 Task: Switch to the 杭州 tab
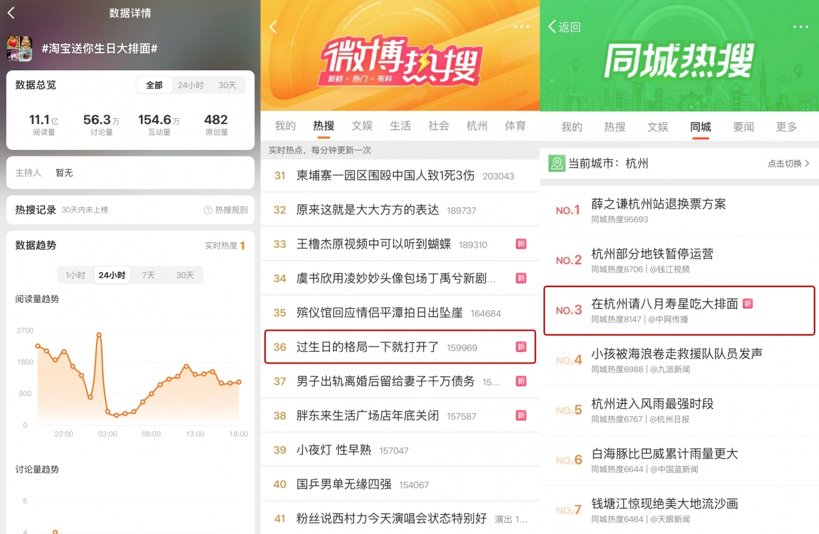tap(477, 126)
